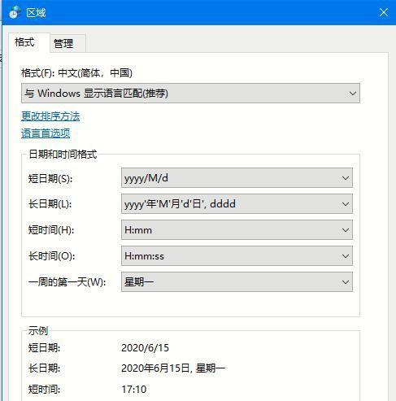This screenshot has height=401, width=396.
Task: Click the 短时间(H): label
Action: click(51, 230)
